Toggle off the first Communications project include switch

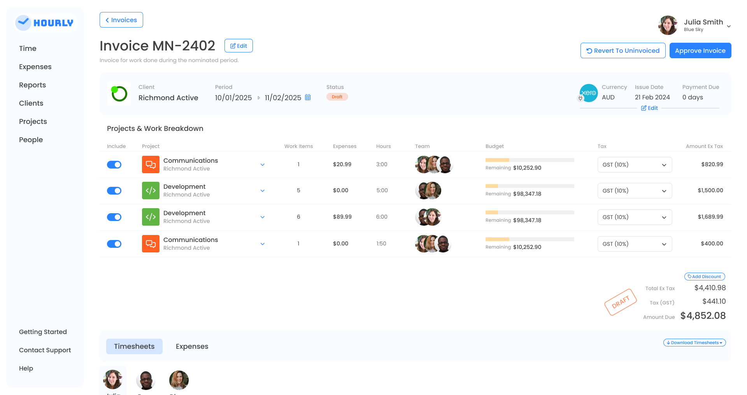tap(114, 165)
